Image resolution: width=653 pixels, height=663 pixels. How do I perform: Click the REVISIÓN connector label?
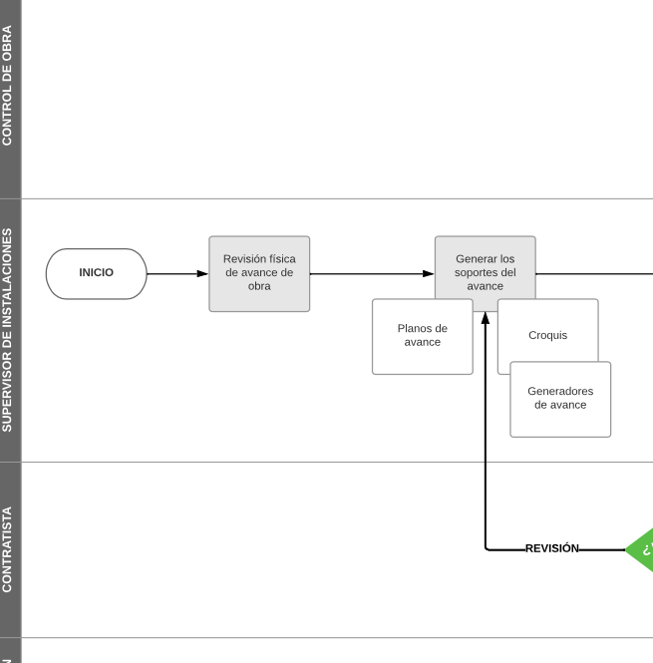pos(551,549)
